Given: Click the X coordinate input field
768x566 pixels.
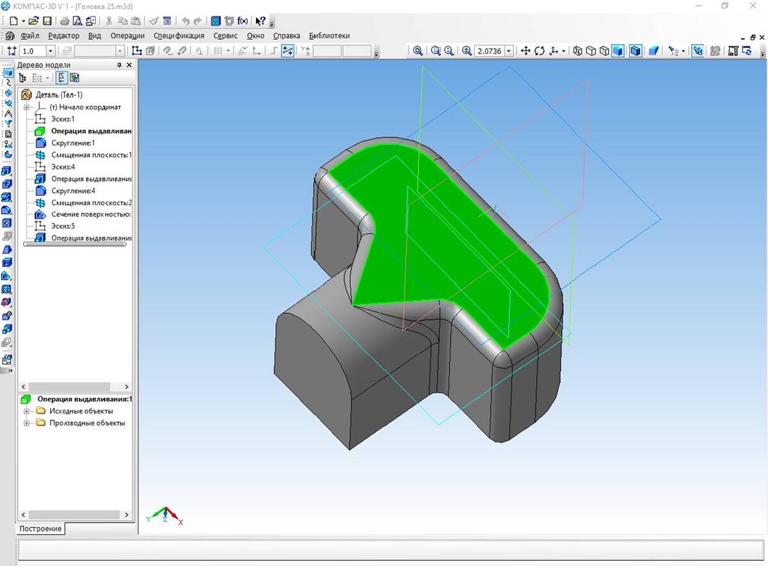Looking at the screenshot, I should 327,51.
